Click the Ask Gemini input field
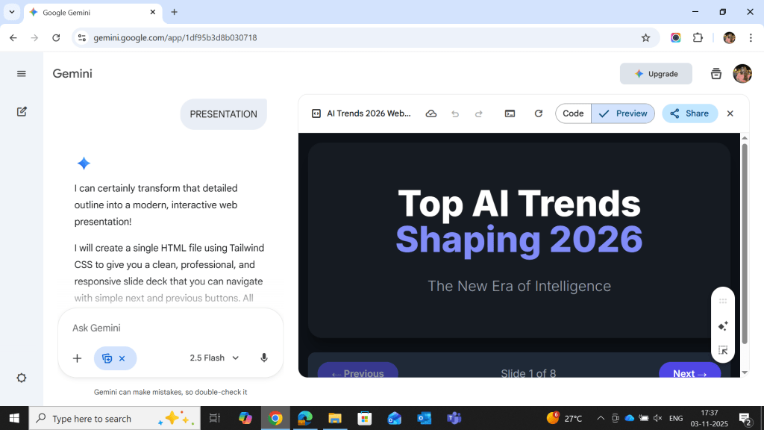The height and width of the screenshot is (430, 764). tap(170, 328)
